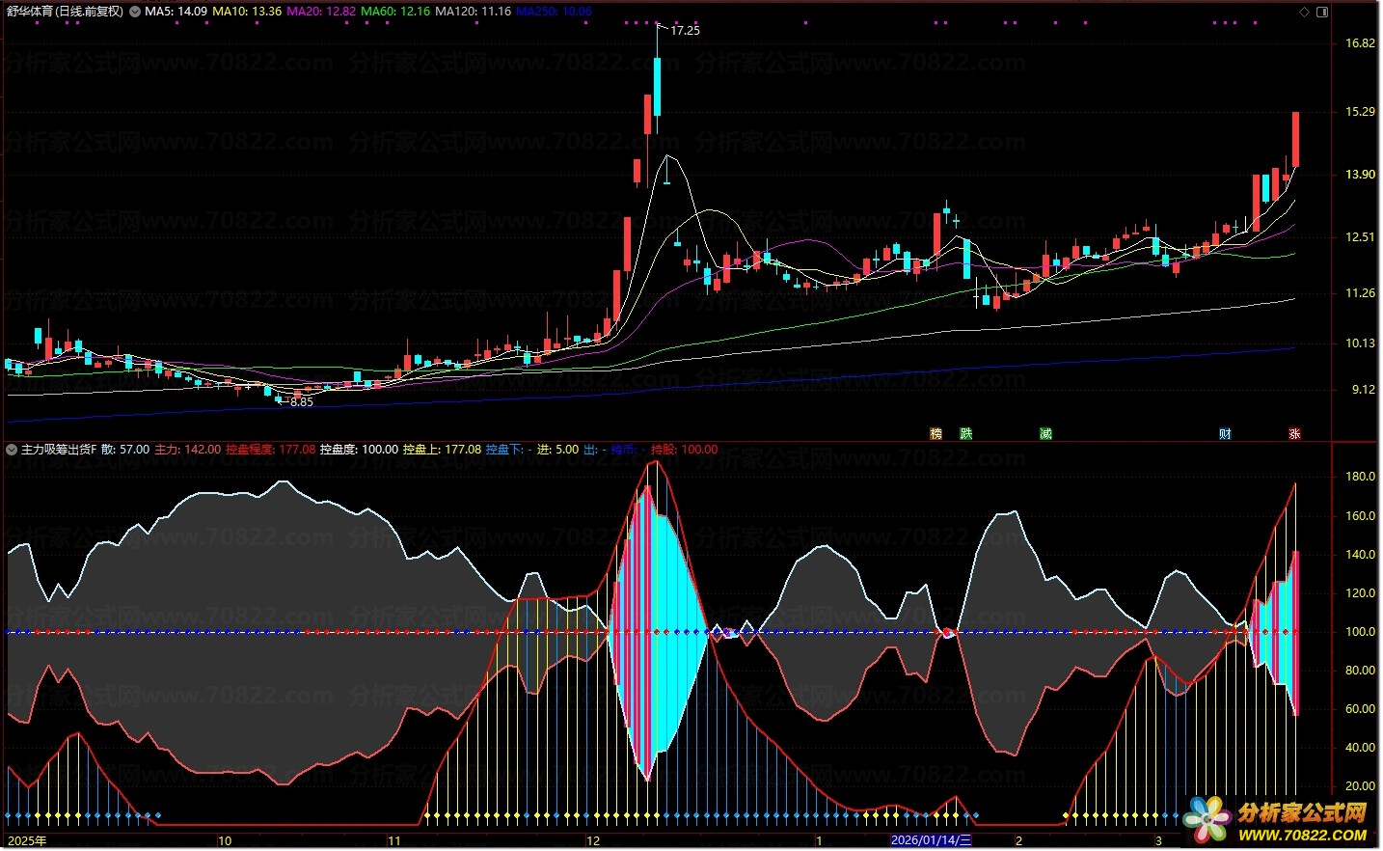Select the MA10: 13.36 moving average label

247,12
